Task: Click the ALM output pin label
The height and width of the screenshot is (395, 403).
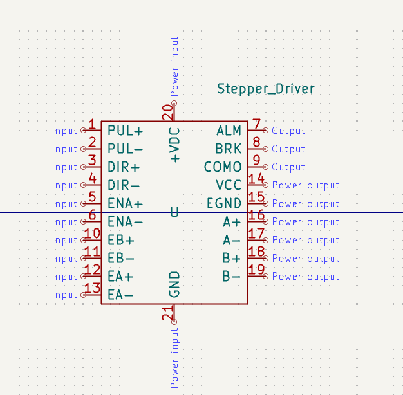Action: pos(229,131)
